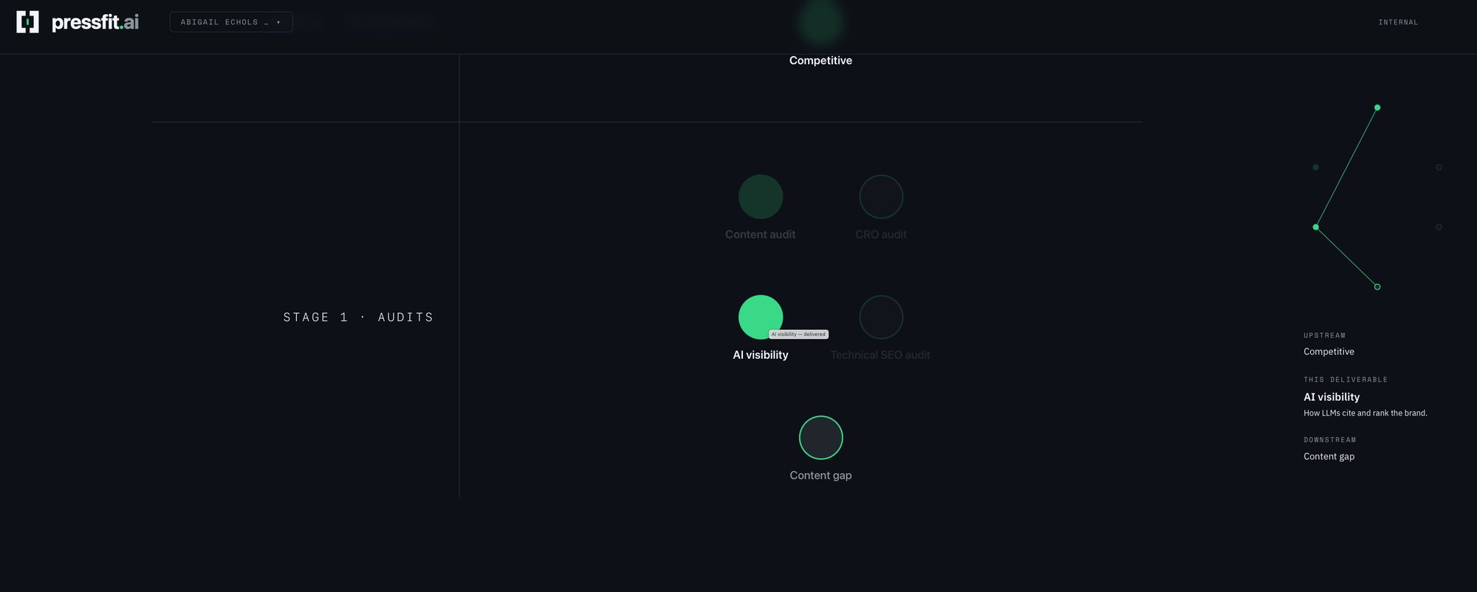Click the AI visibility deliverable heading
This screenshot has width=1477, height=592.
pos(1332,397)
